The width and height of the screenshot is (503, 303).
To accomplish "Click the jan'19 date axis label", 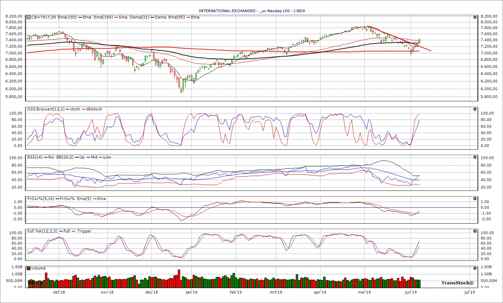I will pos(191,292).
